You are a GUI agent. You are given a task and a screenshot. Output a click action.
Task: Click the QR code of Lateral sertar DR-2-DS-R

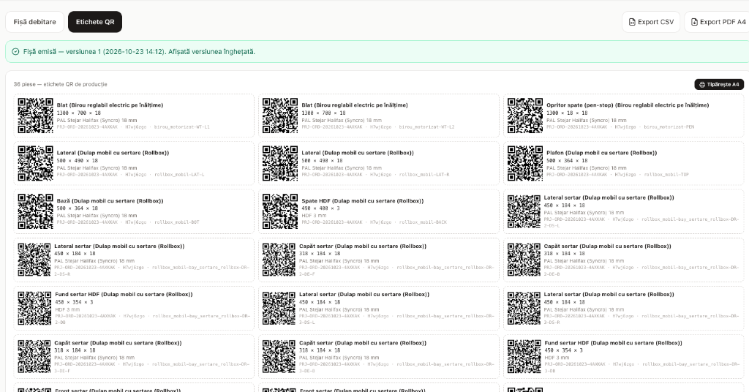pos(34,260)
